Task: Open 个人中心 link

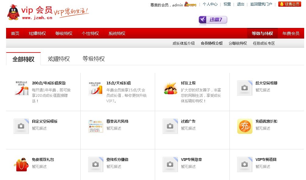Action: (210, 4)
